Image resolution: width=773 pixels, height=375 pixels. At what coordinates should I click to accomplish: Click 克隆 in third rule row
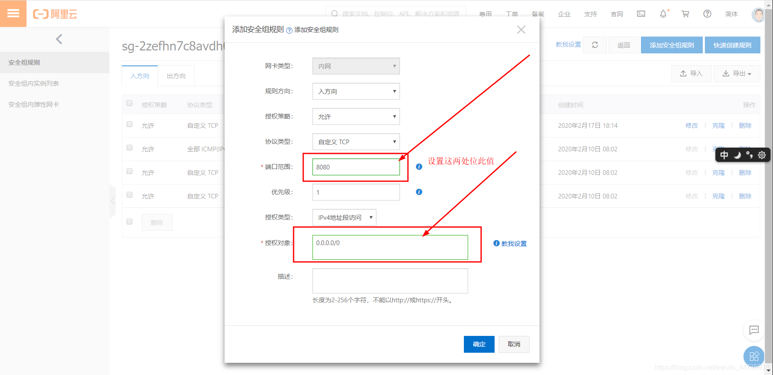pyautogui.click(x=718, y=172)
